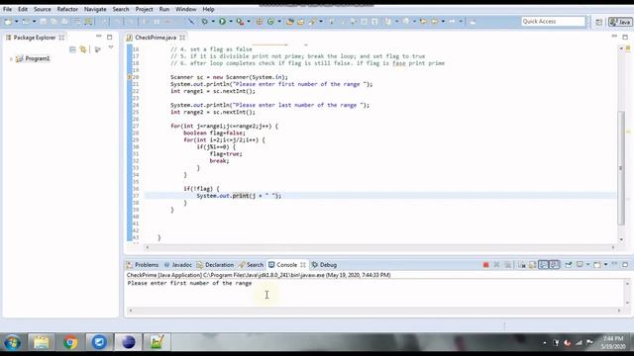Open dropdown arrow next to Debug button
Image resolution: width=634 pixels, height=356 pixels.
pyautogui.click(x=213, y=22)
